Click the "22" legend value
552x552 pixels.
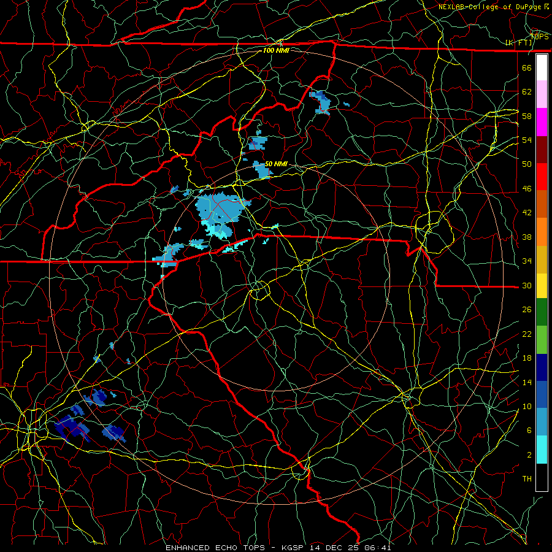tap(527, 334)
